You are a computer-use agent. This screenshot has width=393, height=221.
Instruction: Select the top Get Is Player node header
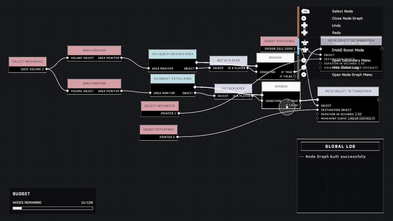pyautogui.click(x=228, y=60)
